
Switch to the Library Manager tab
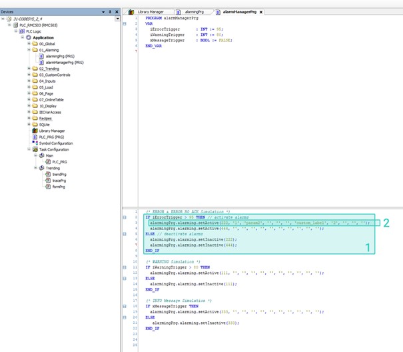pos(150,12)
